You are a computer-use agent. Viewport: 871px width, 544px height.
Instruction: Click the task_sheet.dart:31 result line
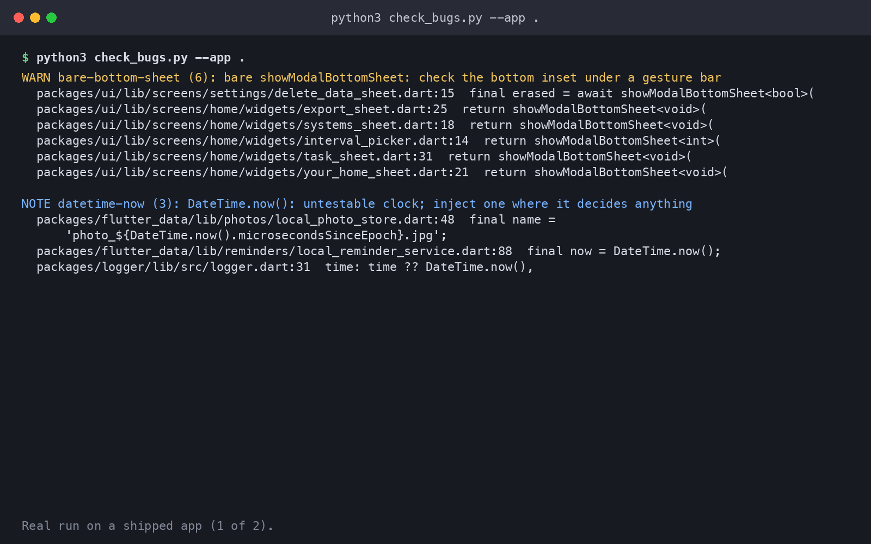coord(364,157)
